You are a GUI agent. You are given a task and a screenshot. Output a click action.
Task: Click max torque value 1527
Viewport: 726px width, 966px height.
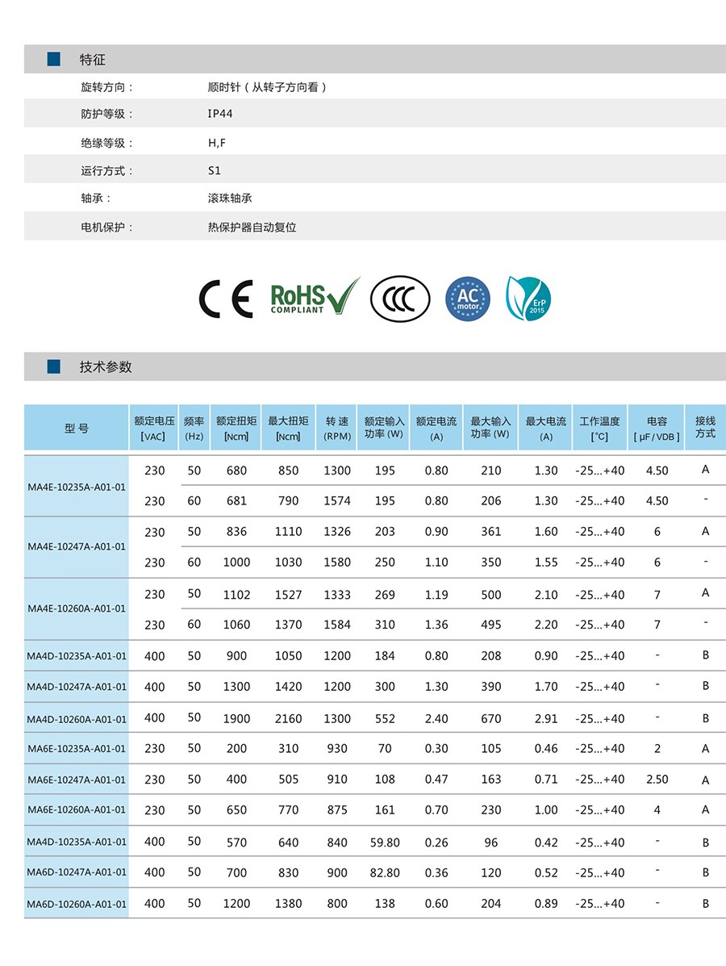pos(288,595)
